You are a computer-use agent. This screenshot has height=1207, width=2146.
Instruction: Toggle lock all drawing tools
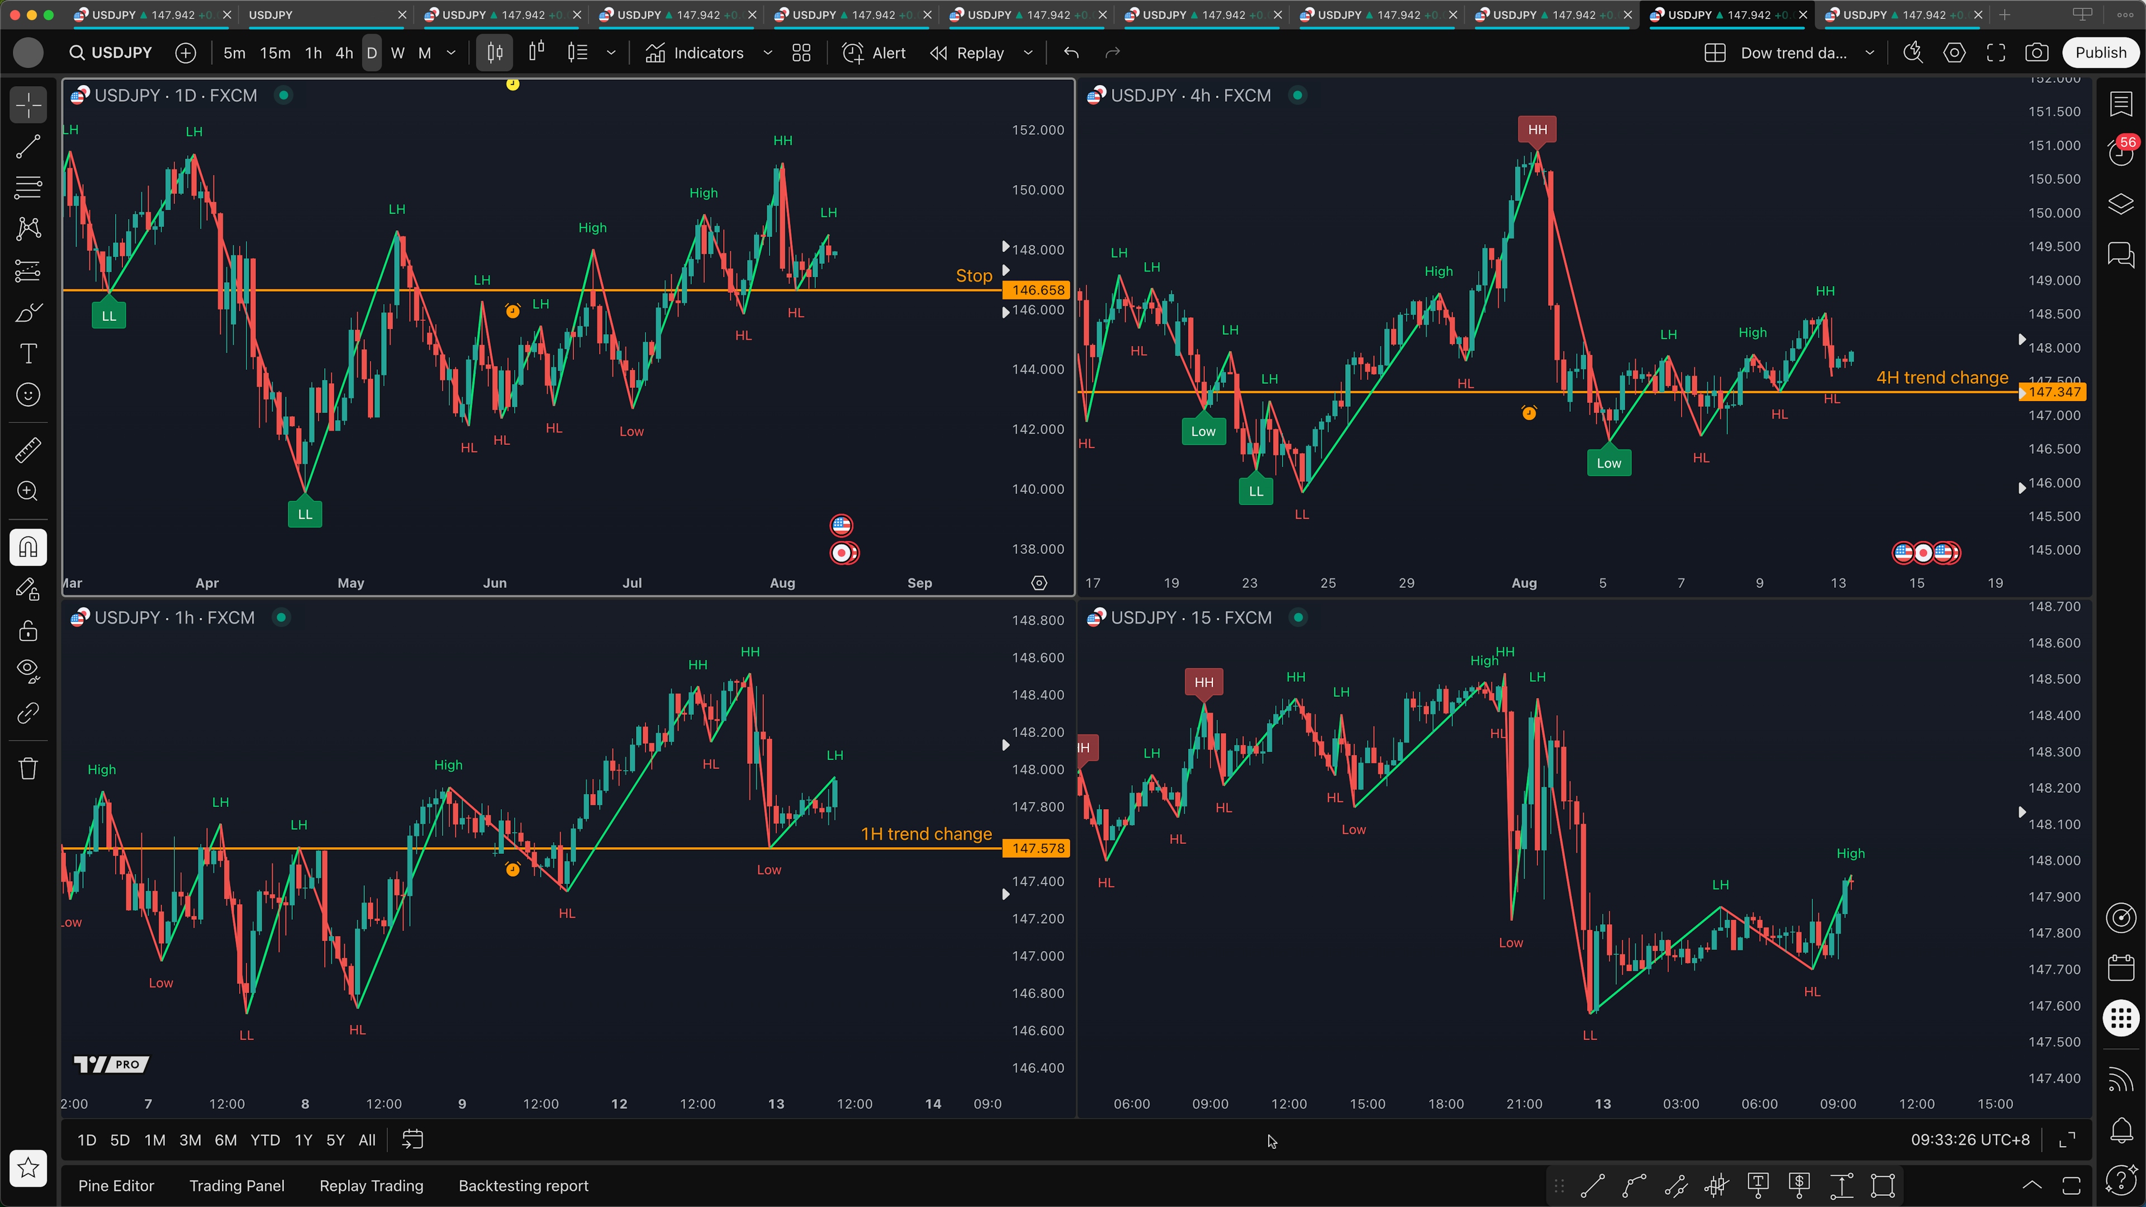click(x=29, y=630)
